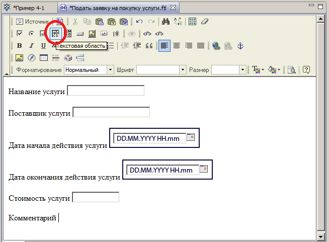Viewport: 329px width, 242px height.
Task: Decrease indent with the outdent icon
Action: point(125,46)
